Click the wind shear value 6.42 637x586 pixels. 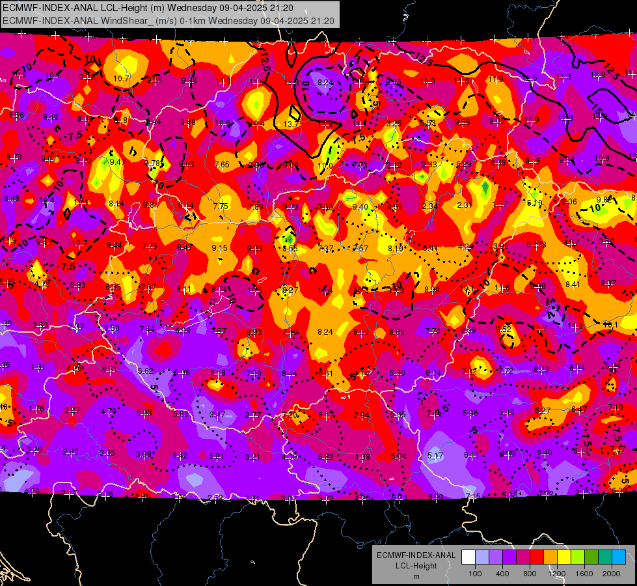[180, 456]
